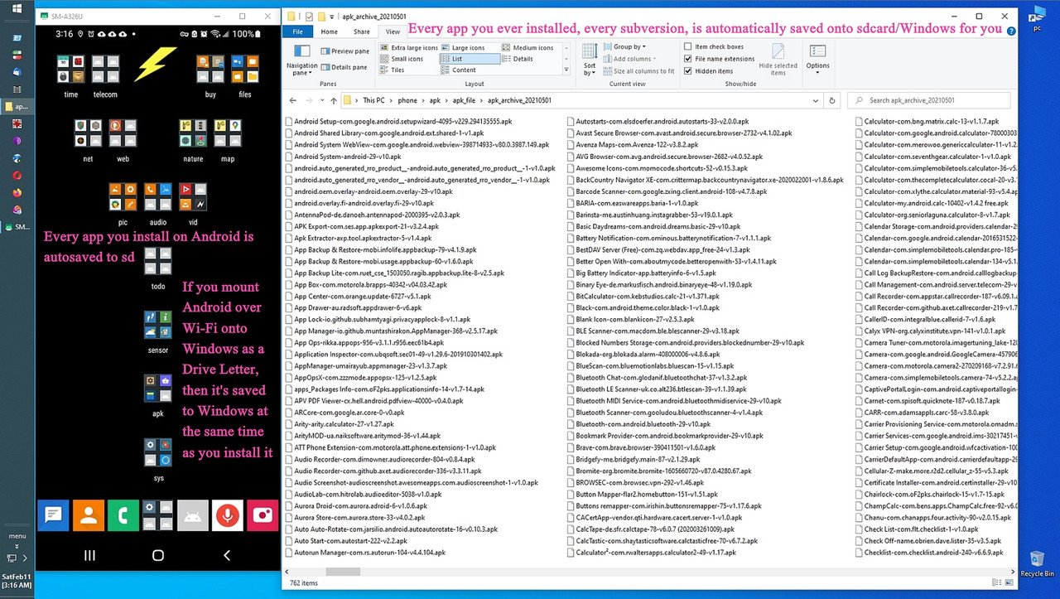Viewport: 1060px width, 599px height.
Task: Open the Recycle Bin on desktop
Action: [x=1037, y=563]
